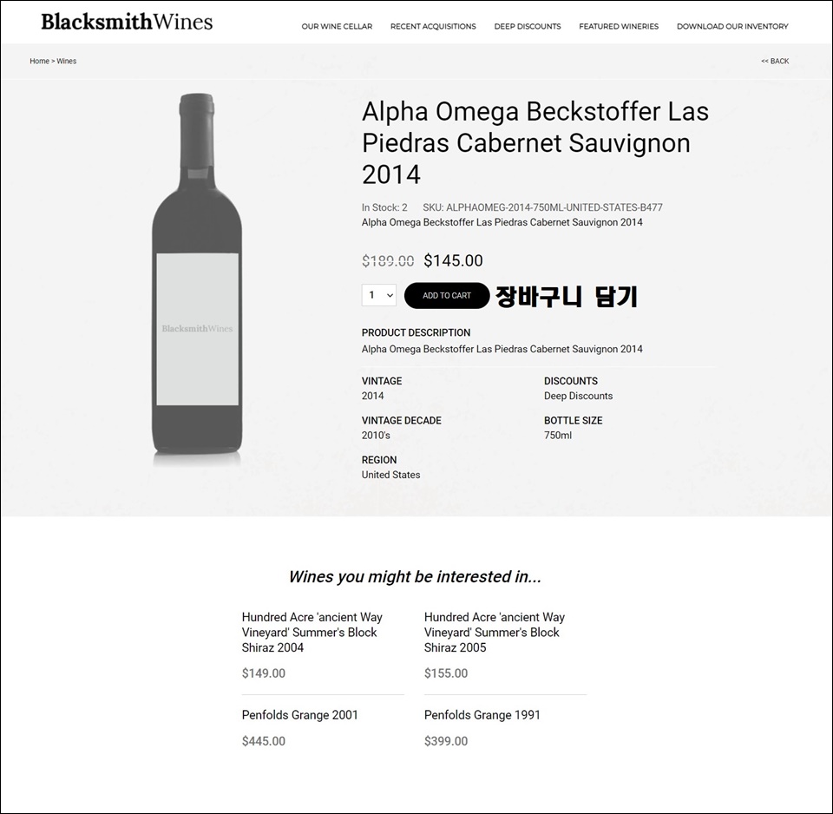Select Download Our Inventory
This screenshot has height=814, width=833.
click(x=732, y=26)
